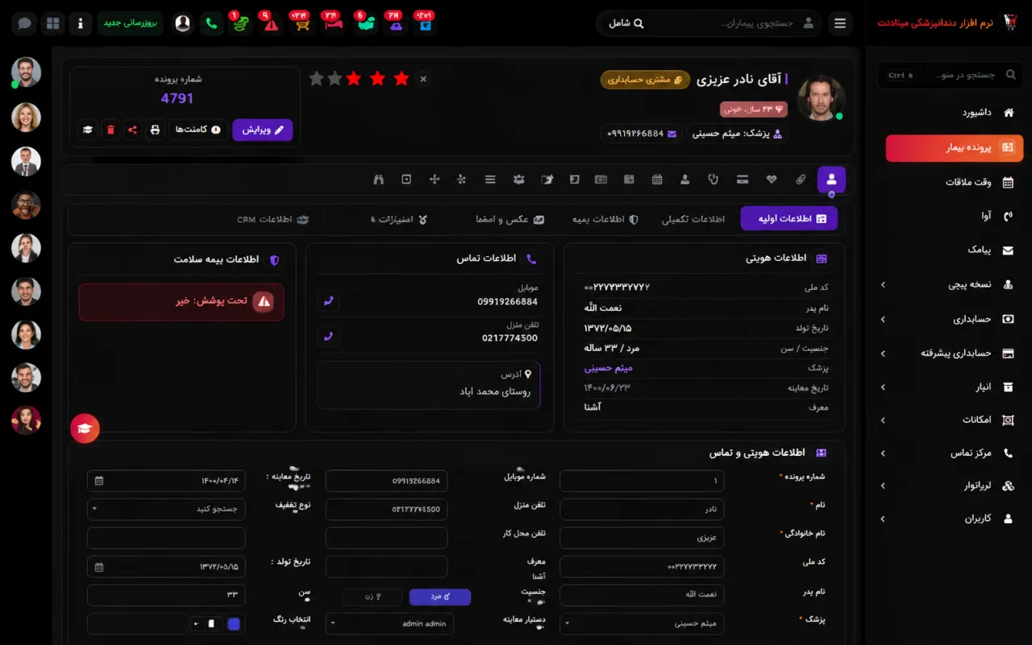Open دستیار معاینه dropdown admin admin

click(x=389, y=623)
